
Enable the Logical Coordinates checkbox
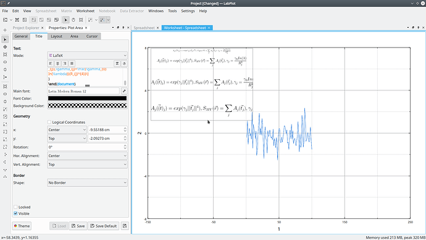pos(49,122)
